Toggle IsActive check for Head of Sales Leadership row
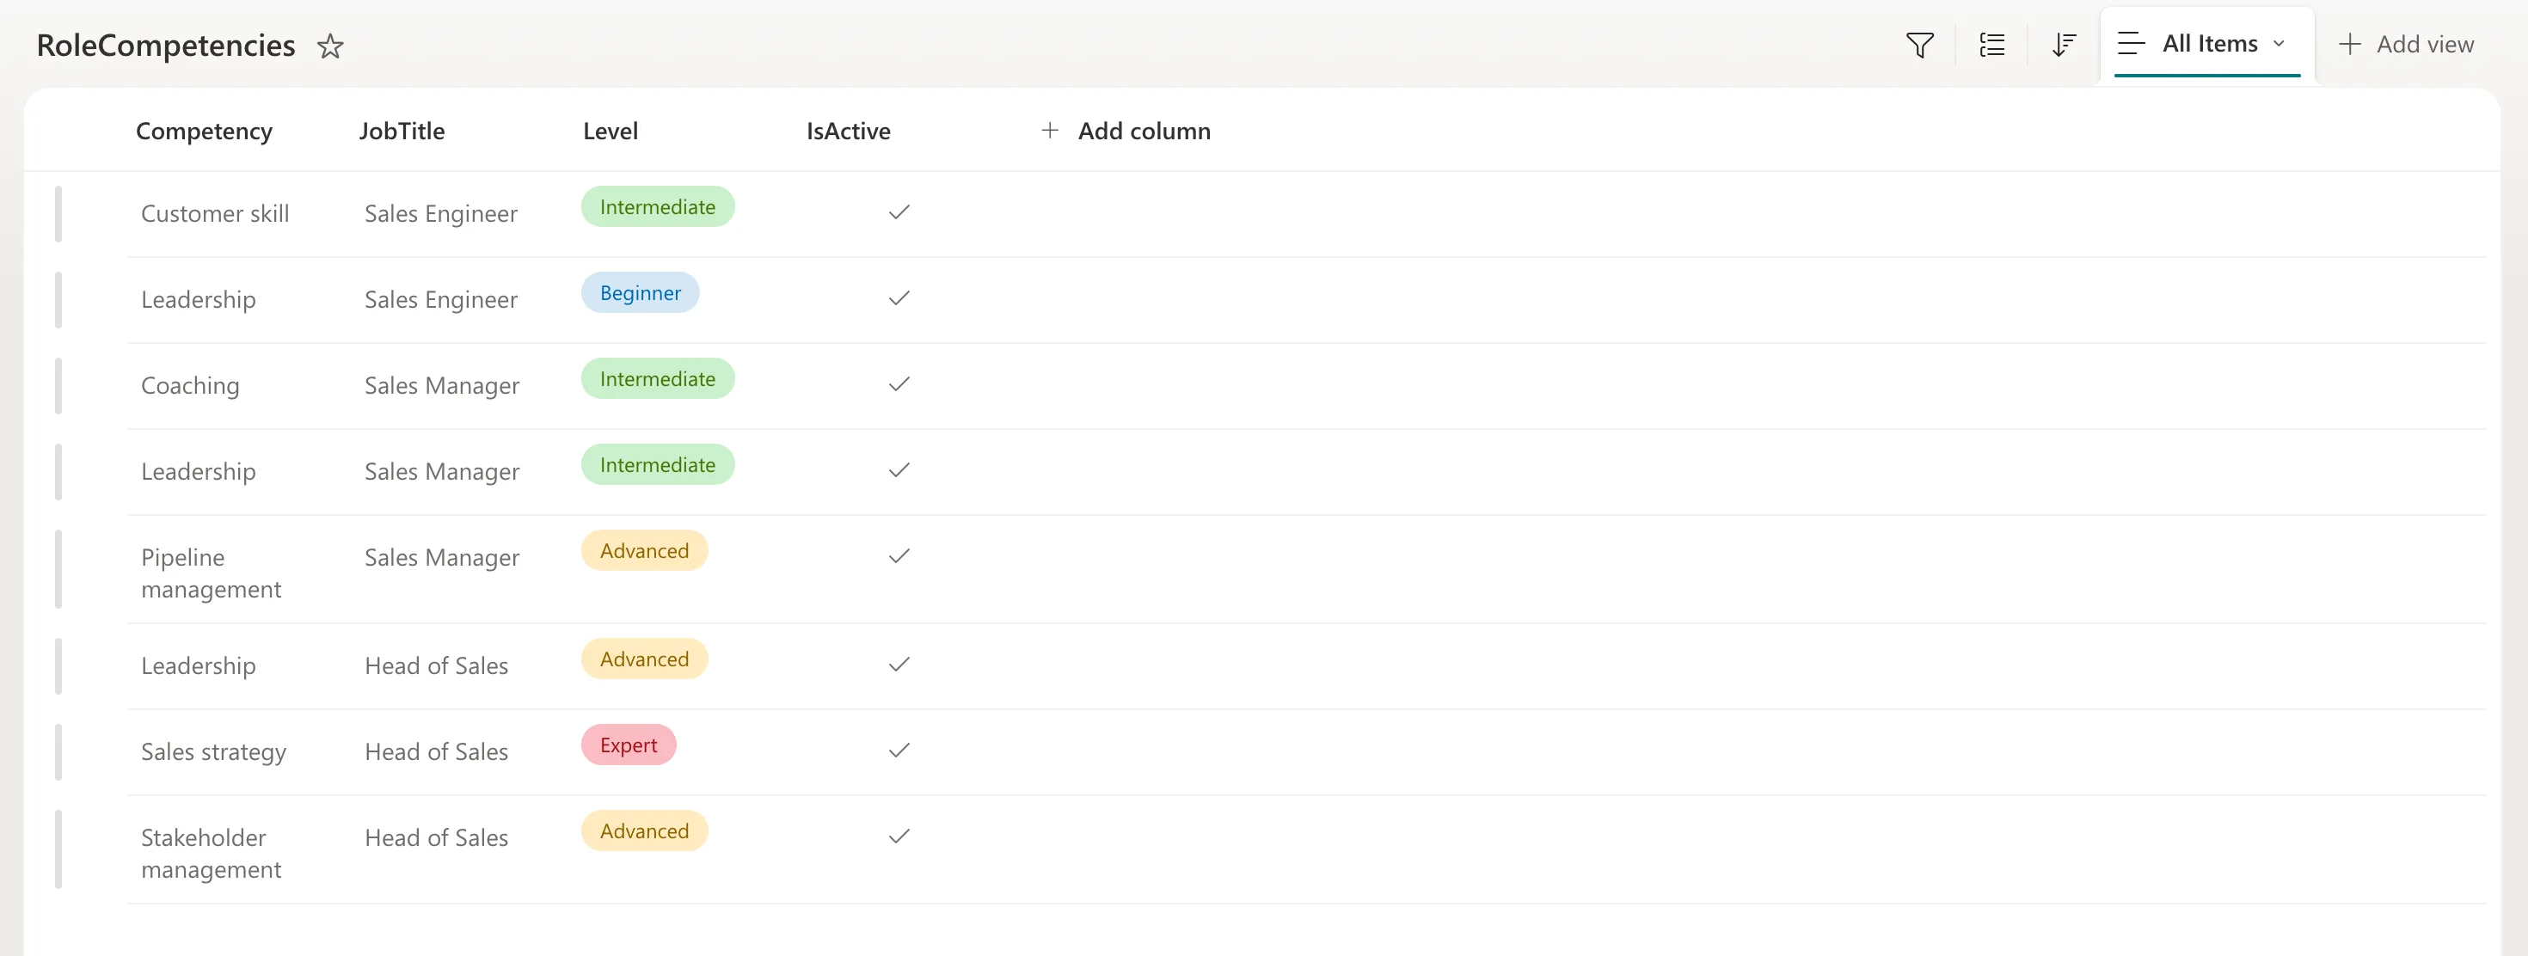 click(899, 665)
